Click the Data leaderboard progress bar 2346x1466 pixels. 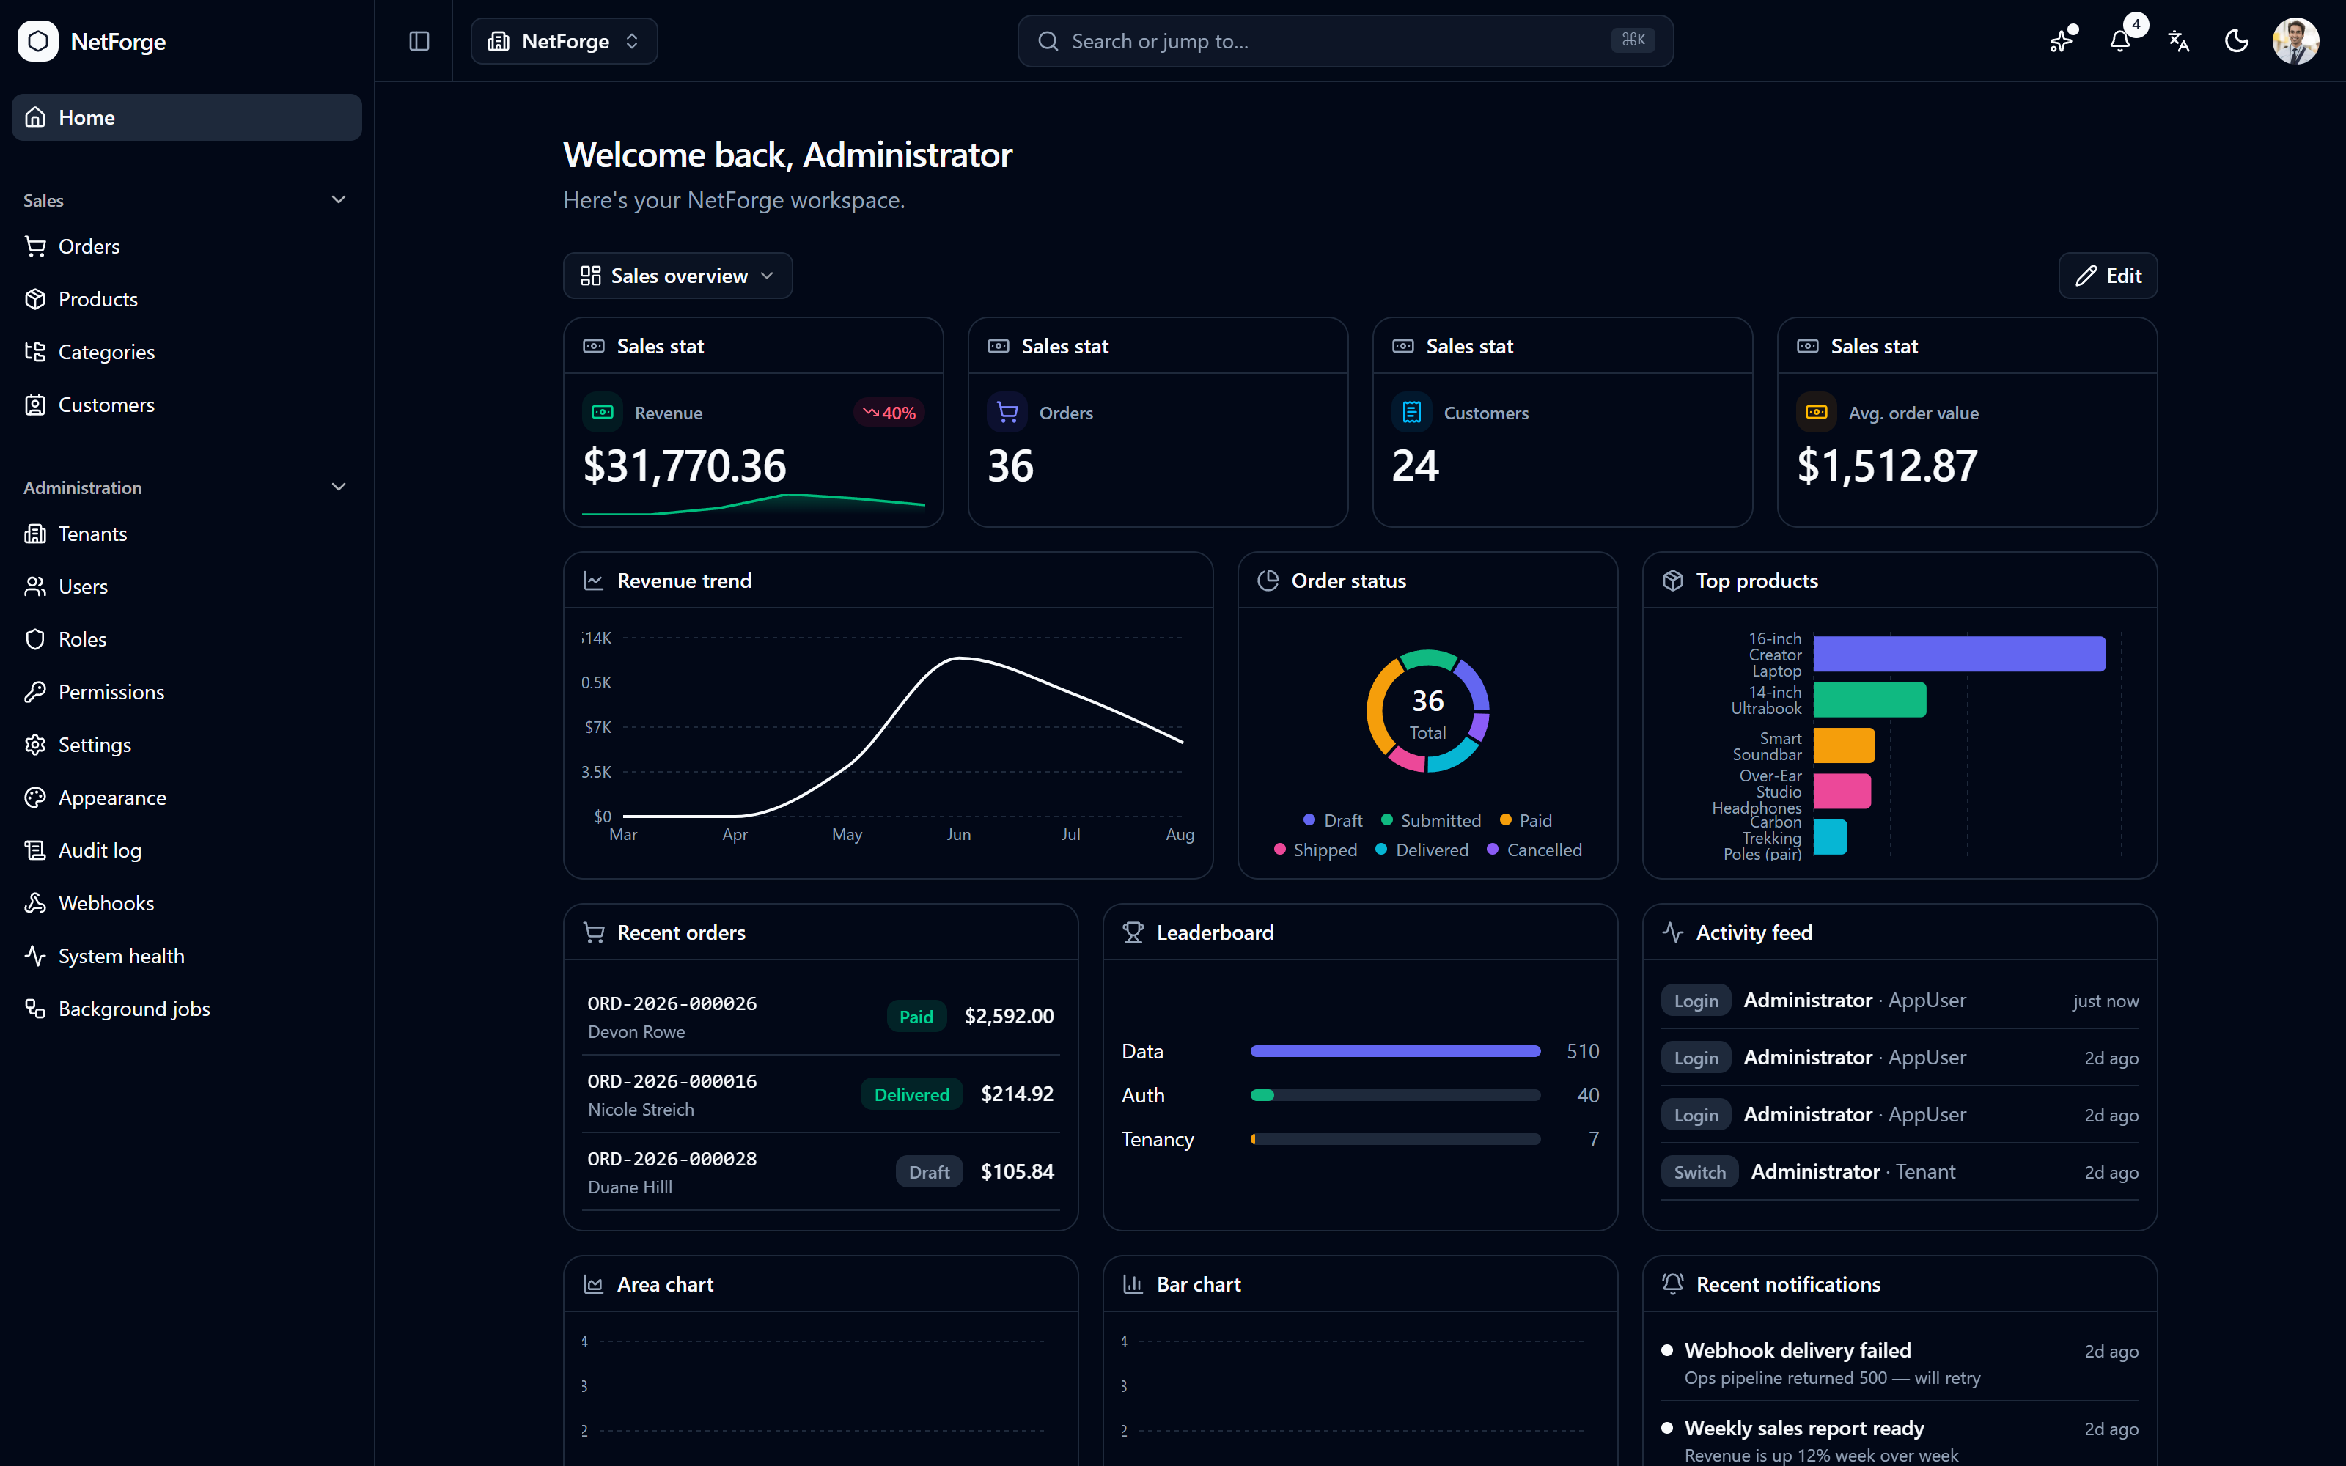tap(1395, 1051)
